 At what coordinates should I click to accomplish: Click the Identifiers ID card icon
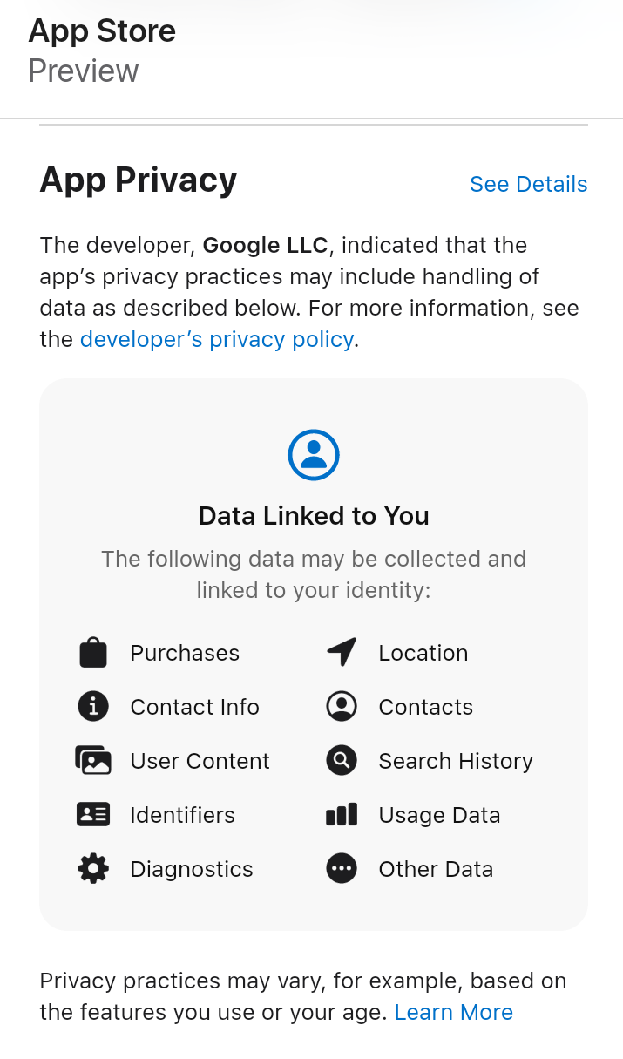click(x=93, y=815)
